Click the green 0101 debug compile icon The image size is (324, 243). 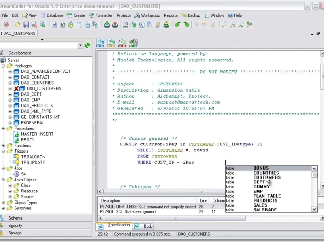tap(133, 43)
